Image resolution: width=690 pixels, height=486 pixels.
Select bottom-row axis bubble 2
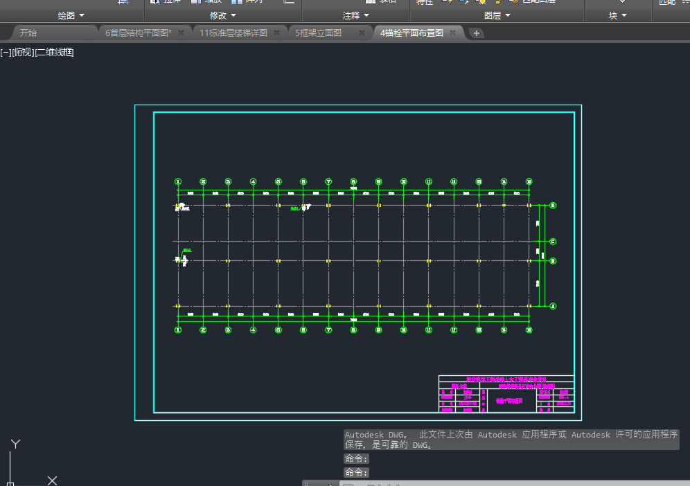pos(203,330)
